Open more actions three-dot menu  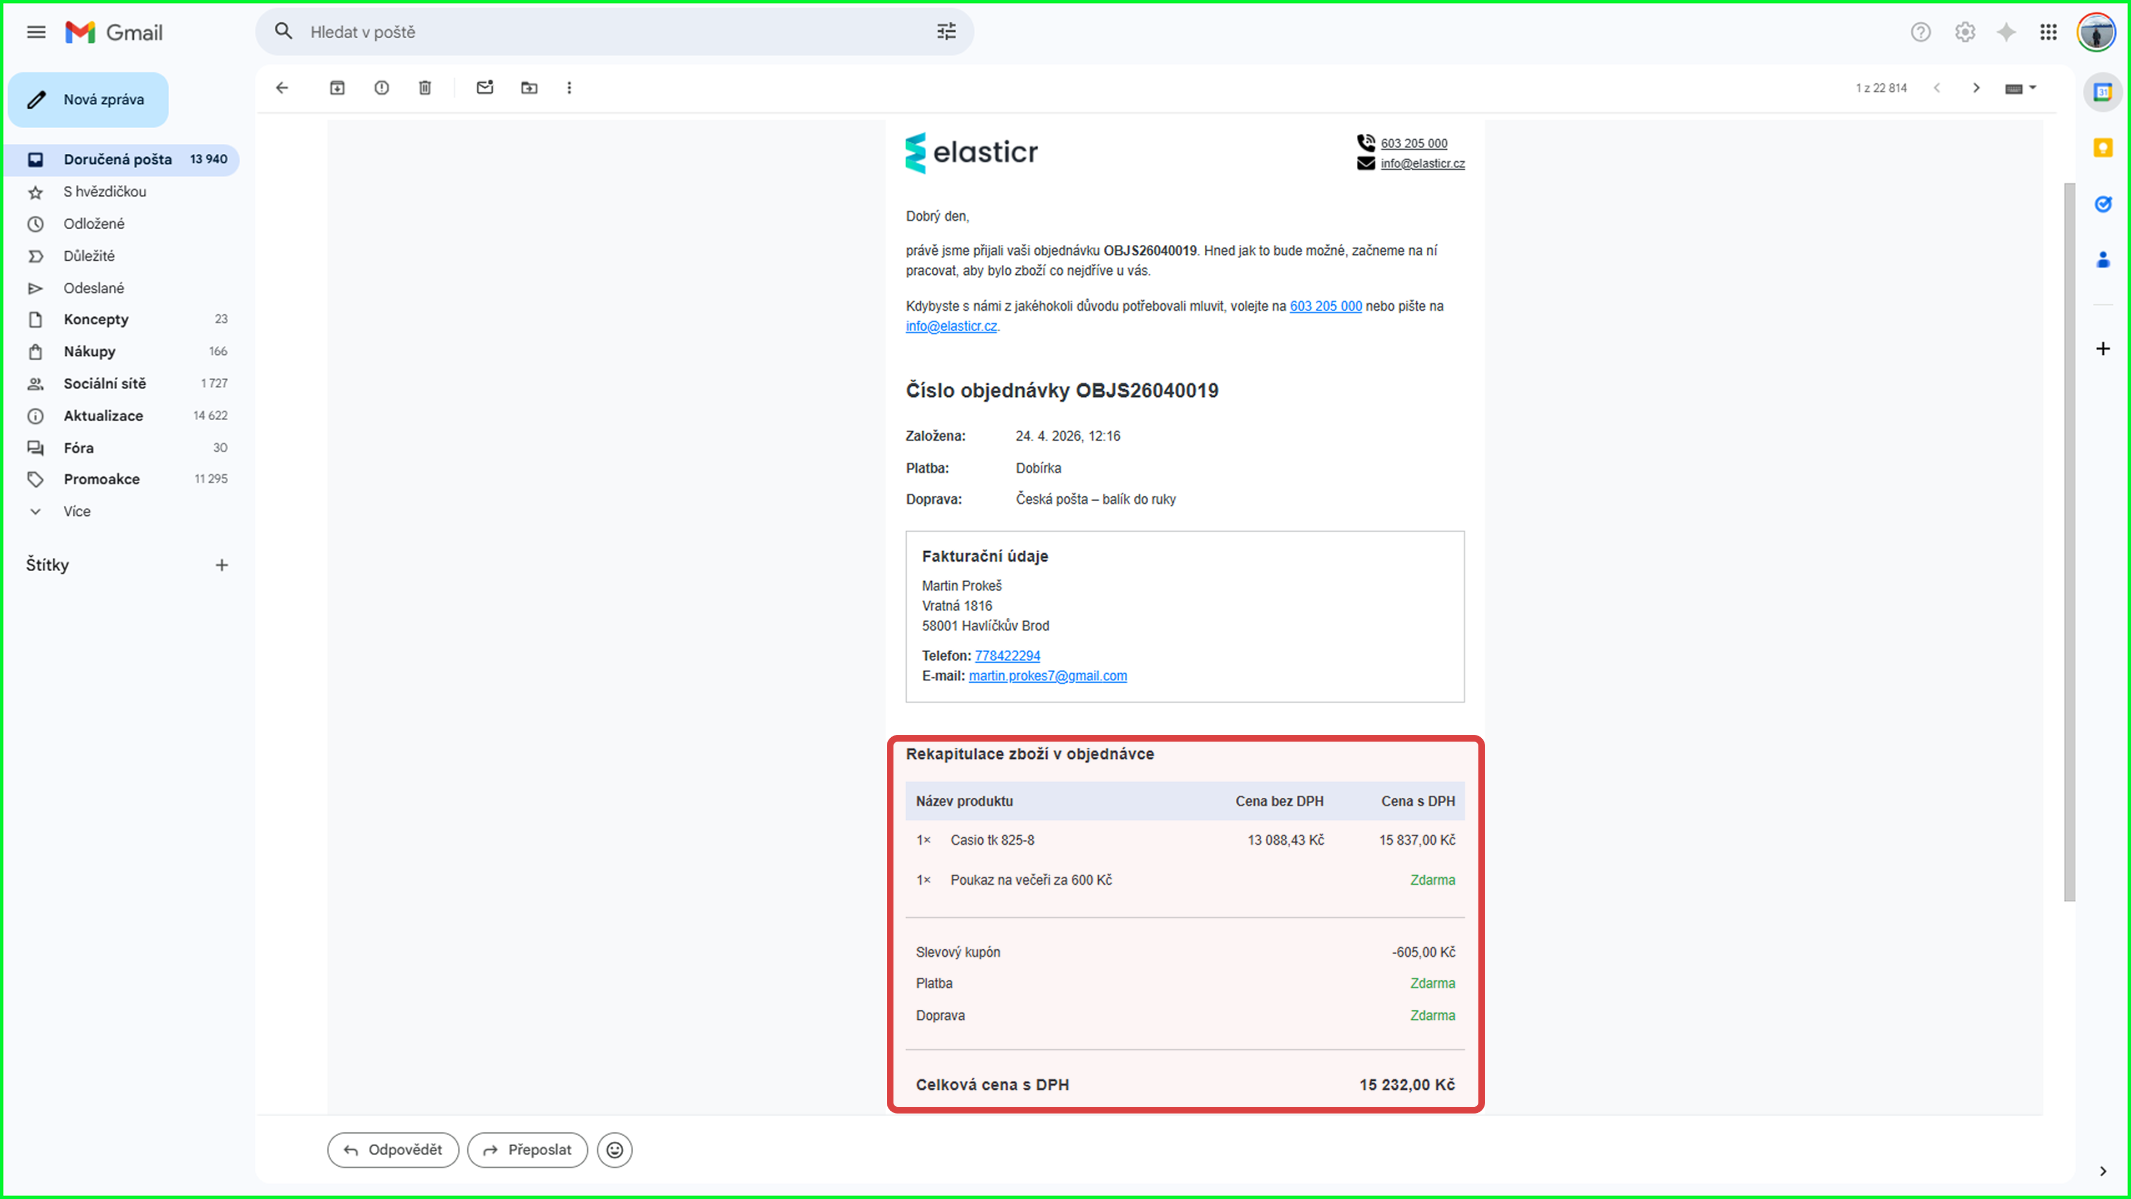pyautogui.click(x=569, y=88)
